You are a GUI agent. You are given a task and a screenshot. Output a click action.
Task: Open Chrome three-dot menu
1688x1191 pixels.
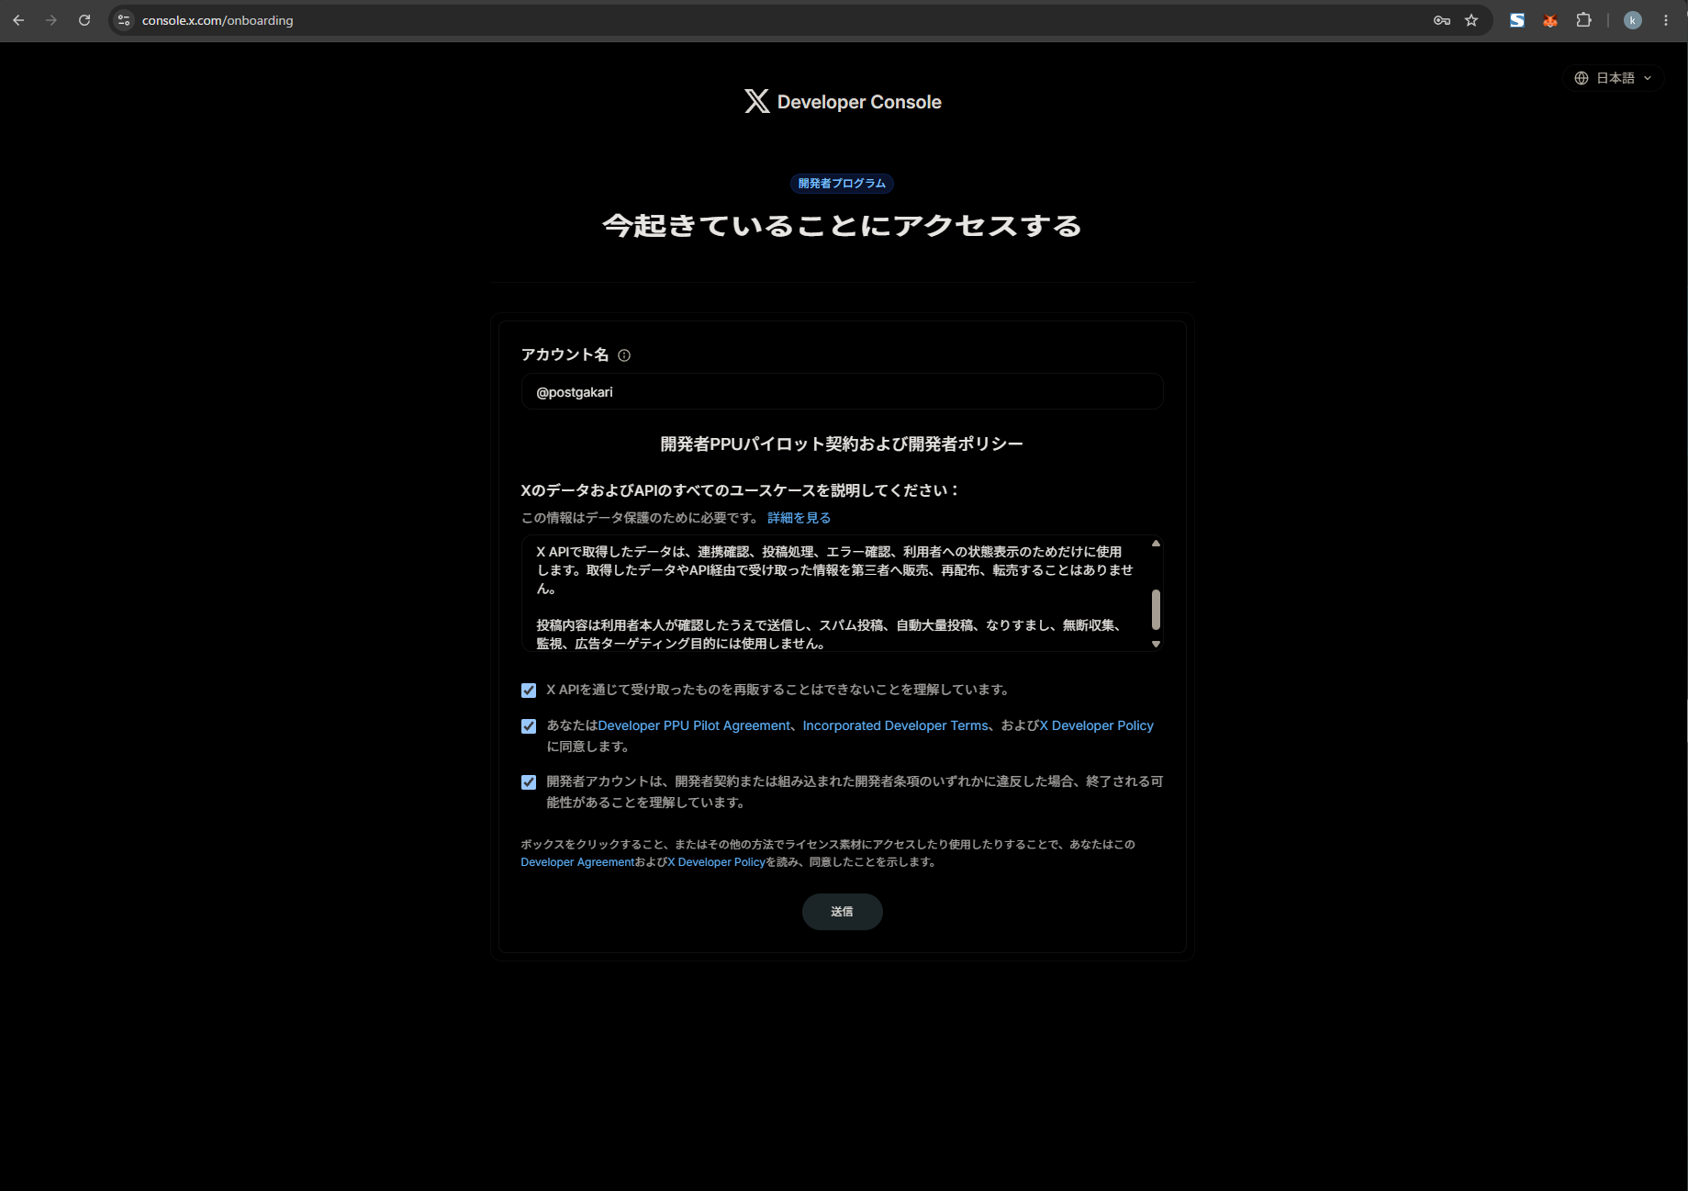[x=1666, y=20]
